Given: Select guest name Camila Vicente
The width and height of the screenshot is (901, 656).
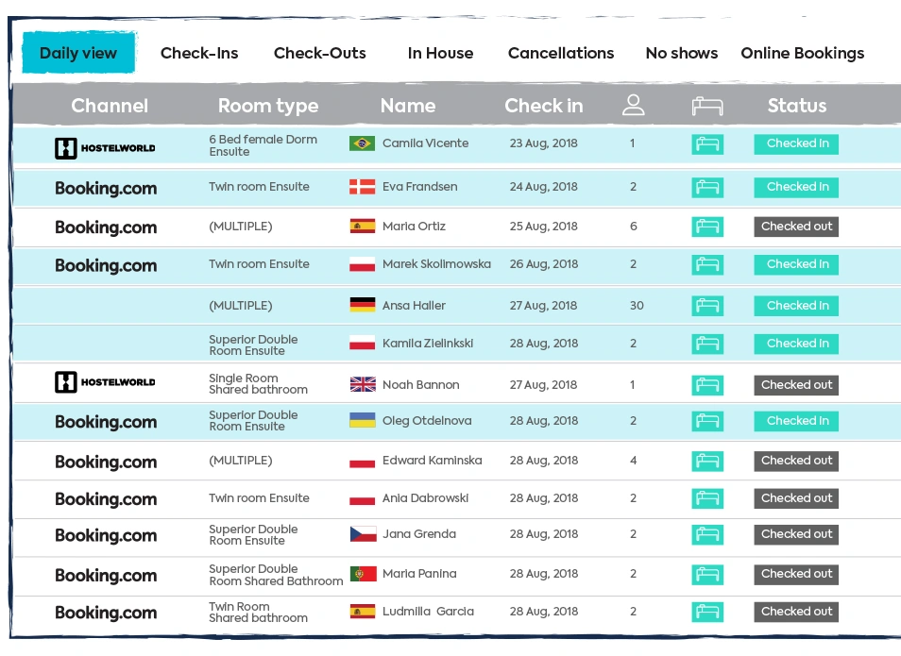Looking at the screenshot, I should pos(425,143).
